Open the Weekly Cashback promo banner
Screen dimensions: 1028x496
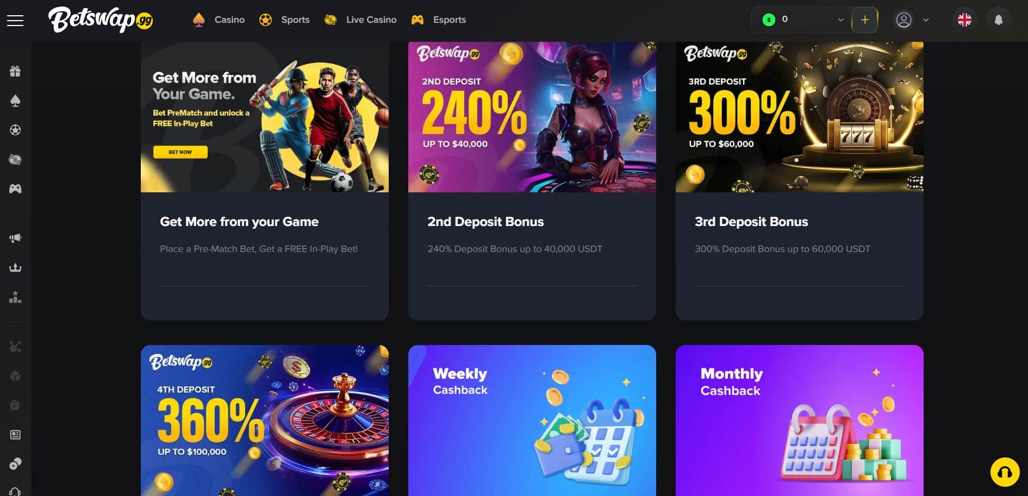532,420
